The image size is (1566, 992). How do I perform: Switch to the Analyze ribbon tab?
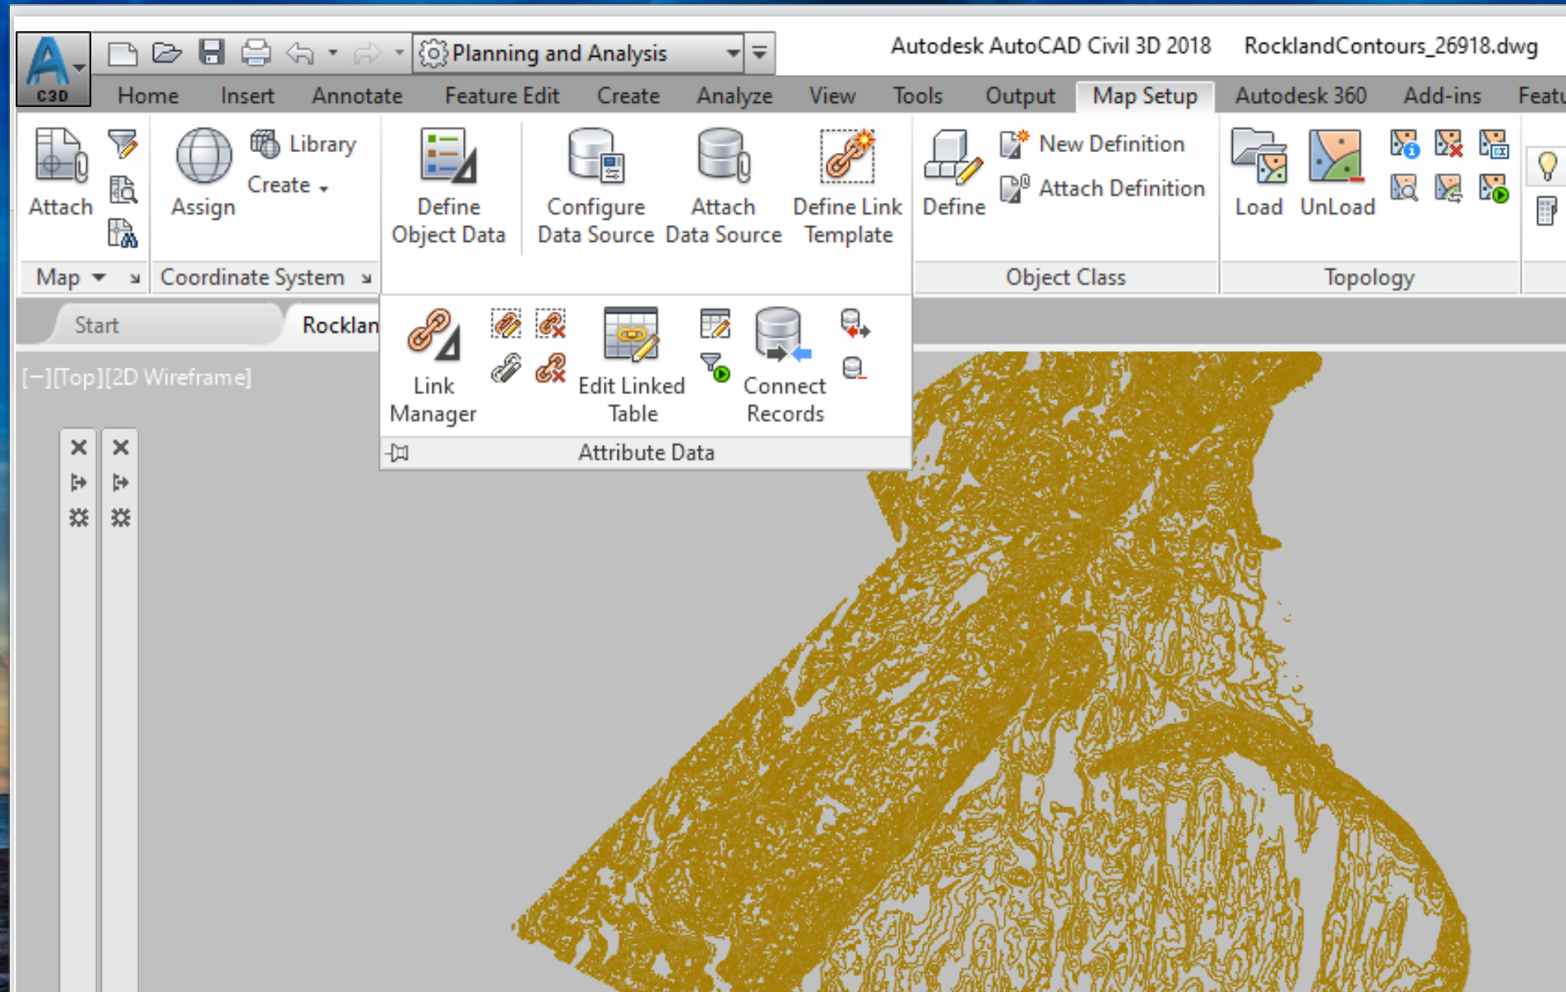pyautogui.click(x=734, y=96)
